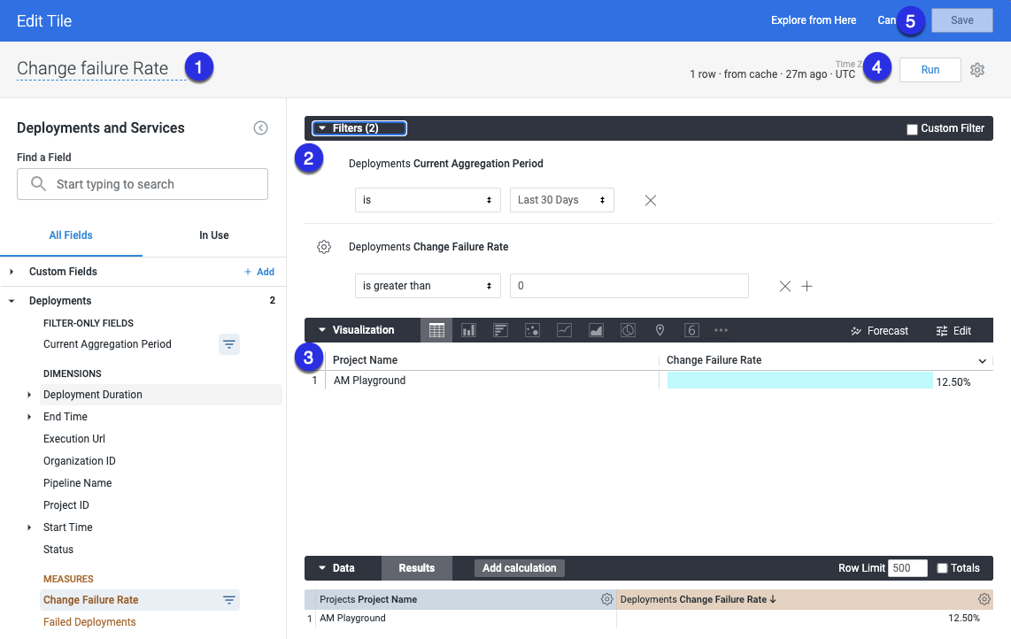This screenshot has height=639, width=1011.
Task: Switch to the In Use tab
Action: point(213,235)
